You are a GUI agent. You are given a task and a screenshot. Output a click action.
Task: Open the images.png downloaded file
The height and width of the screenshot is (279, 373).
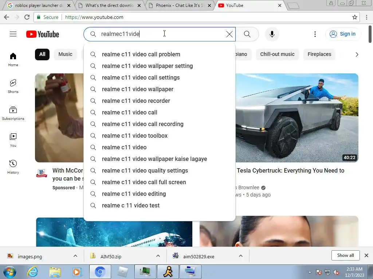tap(30, 256)
